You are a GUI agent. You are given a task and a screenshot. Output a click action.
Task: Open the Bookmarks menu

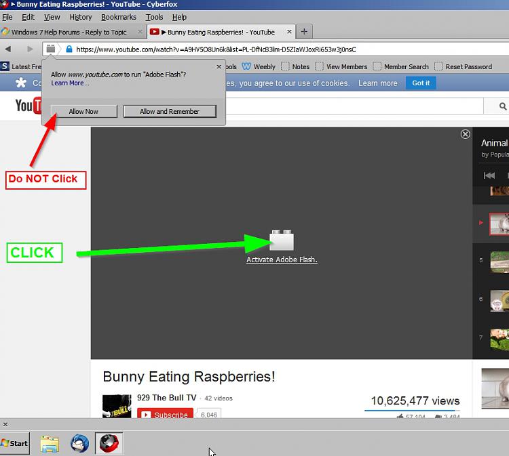point(119,17)
